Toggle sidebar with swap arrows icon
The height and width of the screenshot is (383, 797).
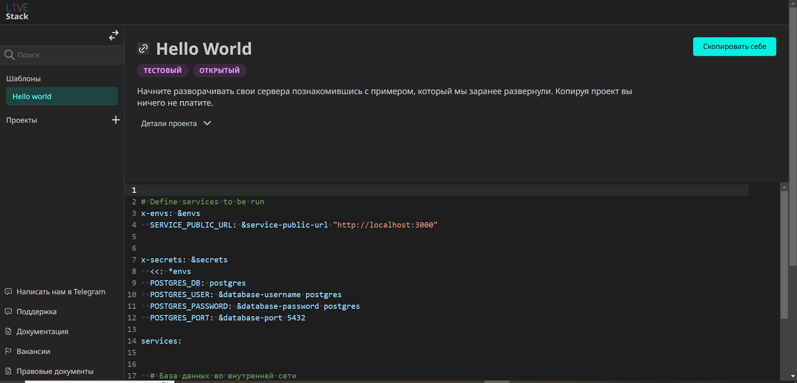point(114,35)
